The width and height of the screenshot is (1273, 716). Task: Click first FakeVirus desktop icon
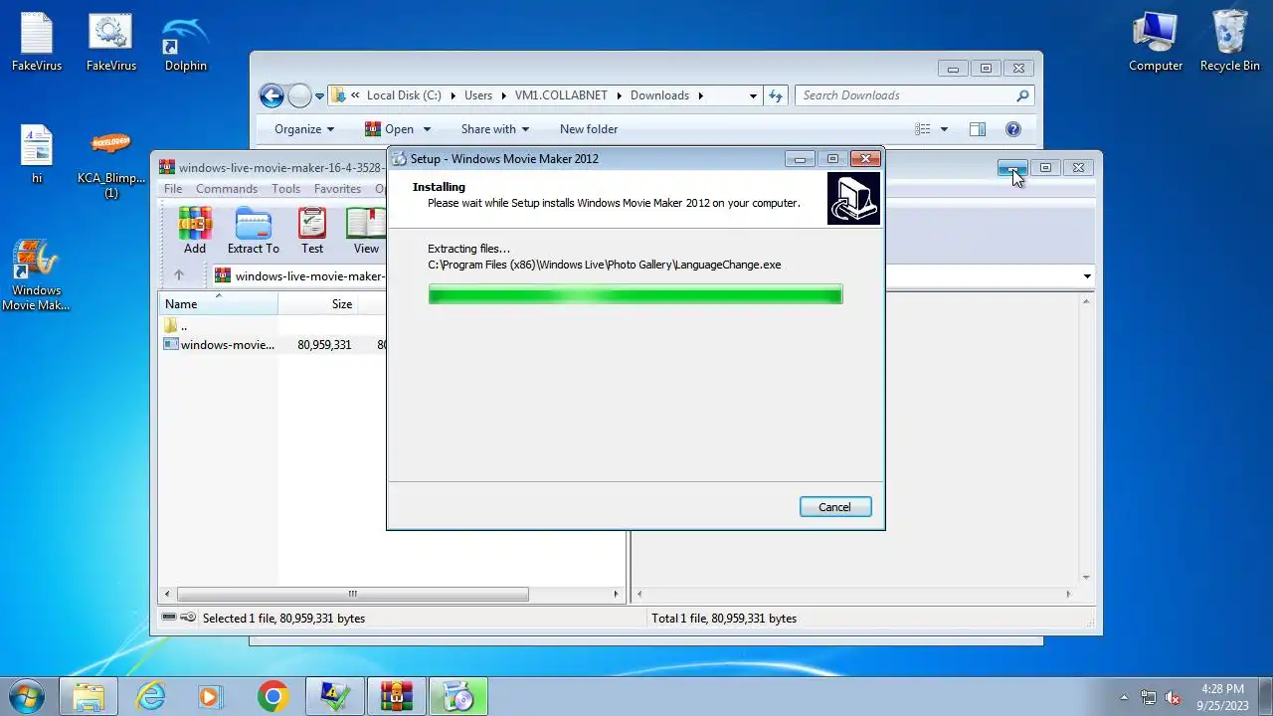coord(37,42)
